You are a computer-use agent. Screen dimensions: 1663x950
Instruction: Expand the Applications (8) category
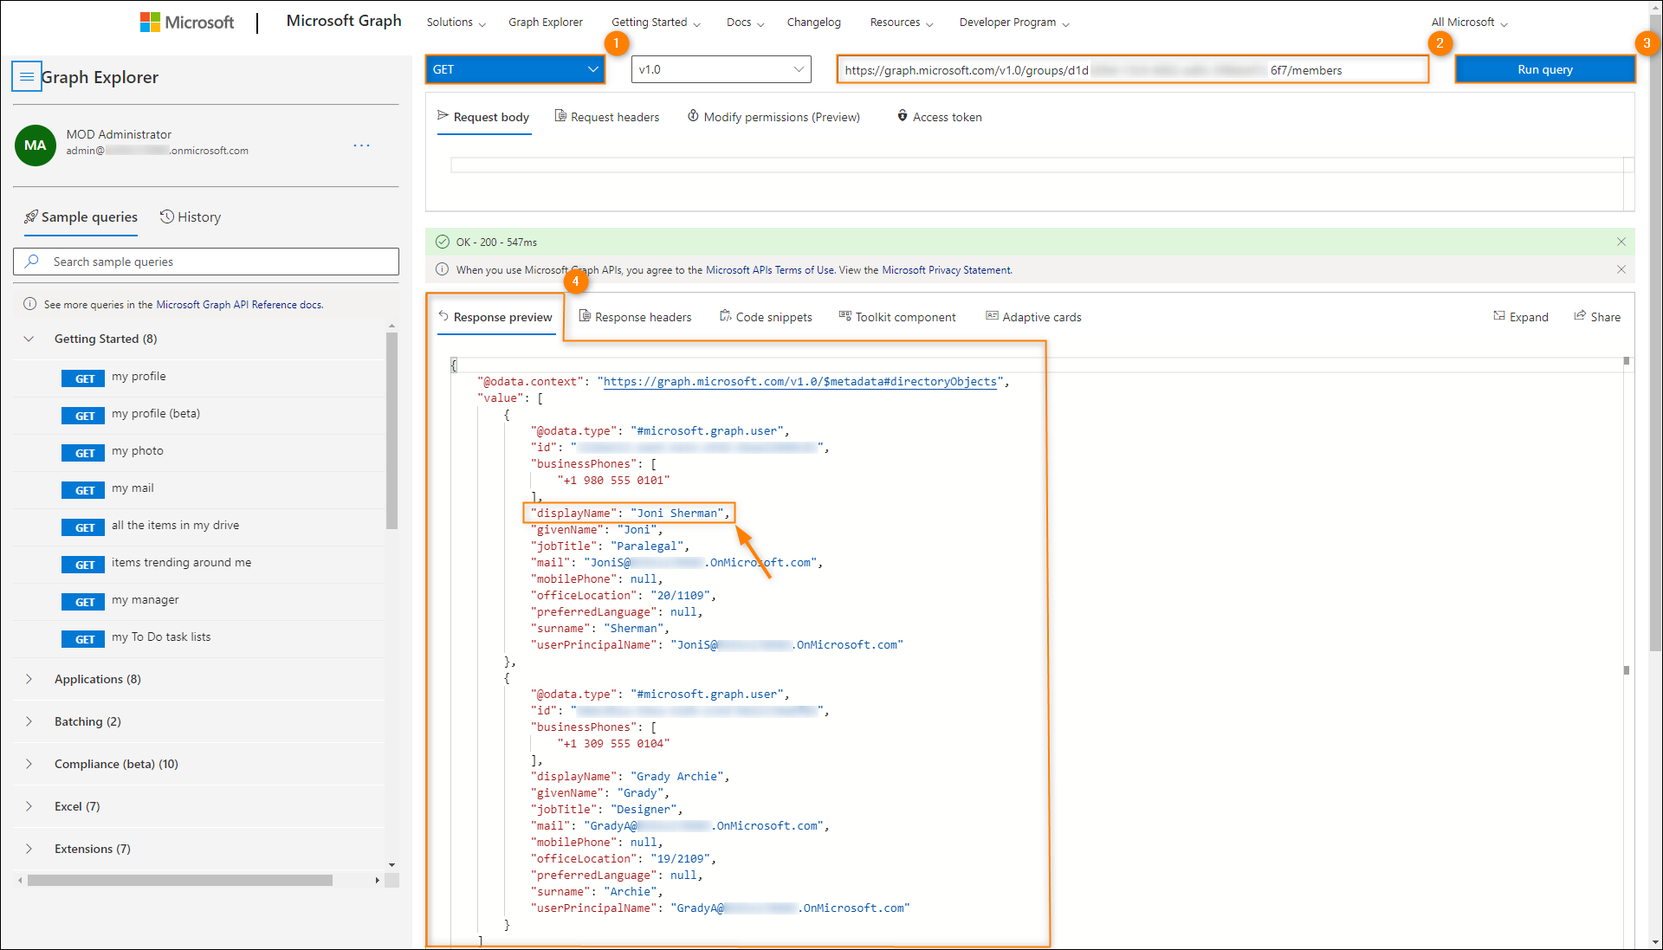click(x=199, y=679)
